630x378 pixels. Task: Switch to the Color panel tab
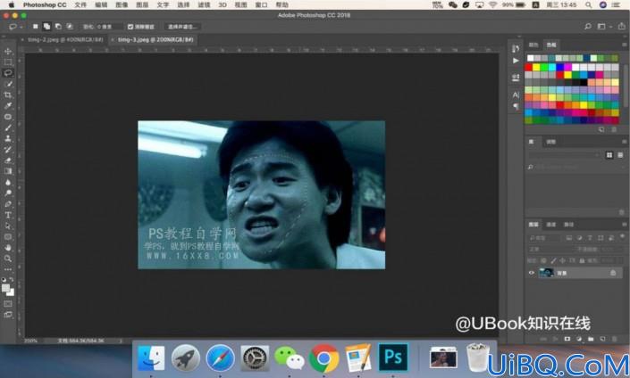click(533, 45)
